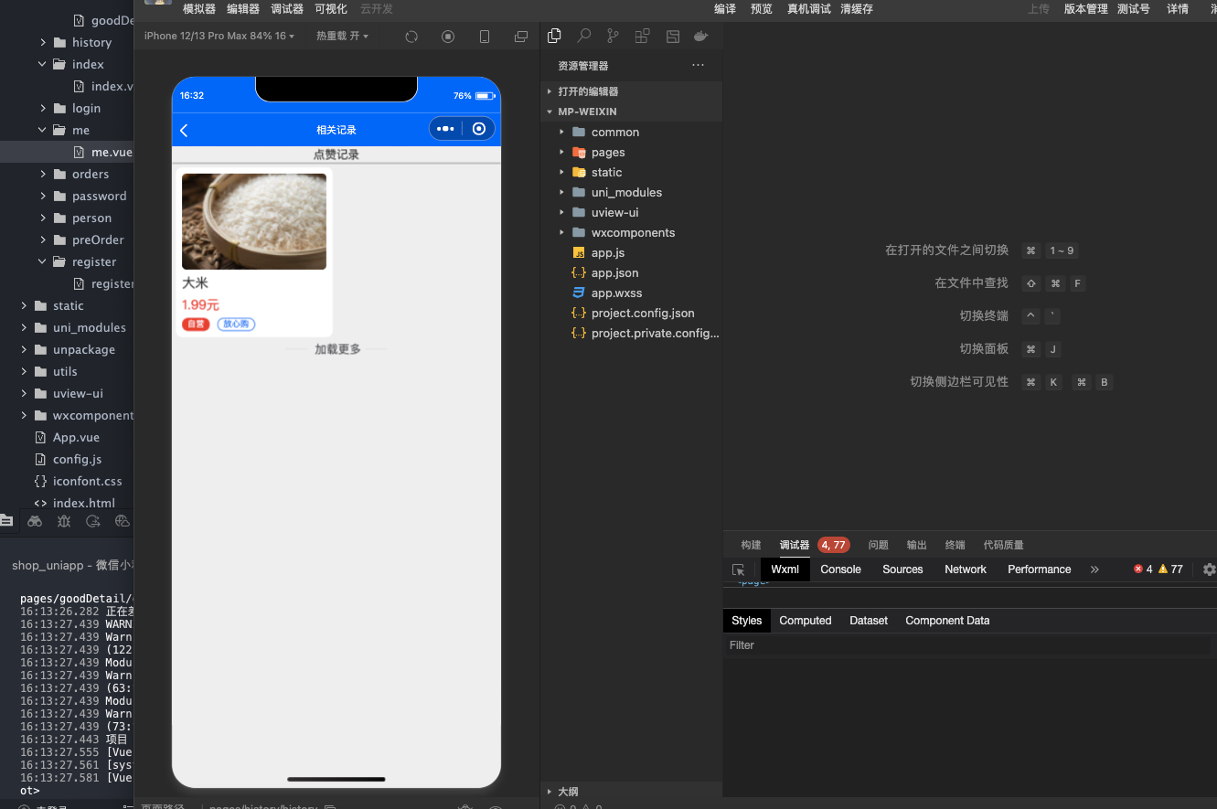Toggle the stop recording button next to refresh
Screen dimensions: 1217x809
click(x=447, y=37)
